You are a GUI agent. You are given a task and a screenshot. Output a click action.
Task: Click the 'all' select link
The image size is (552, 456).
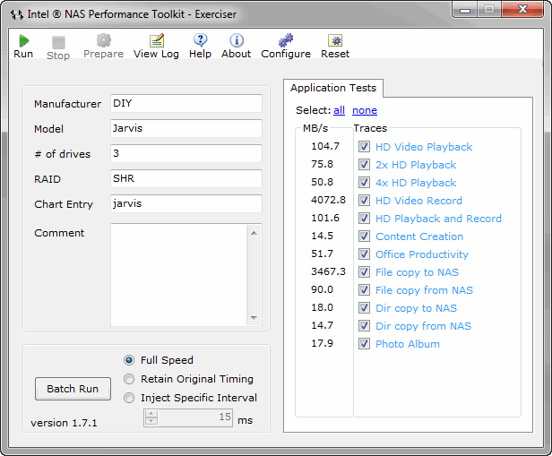339,110
